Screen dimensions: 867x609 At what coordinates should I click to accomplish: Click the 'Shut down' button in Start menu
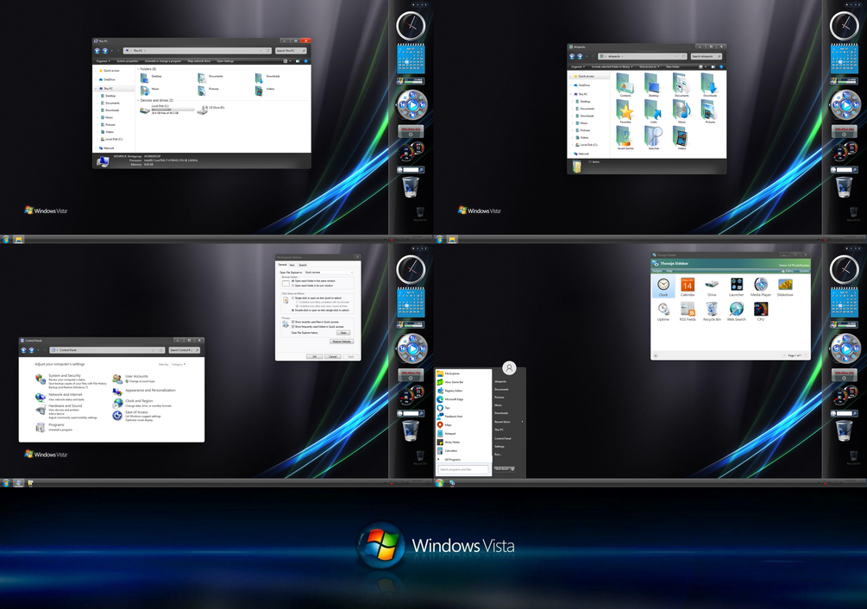(501, 469)
